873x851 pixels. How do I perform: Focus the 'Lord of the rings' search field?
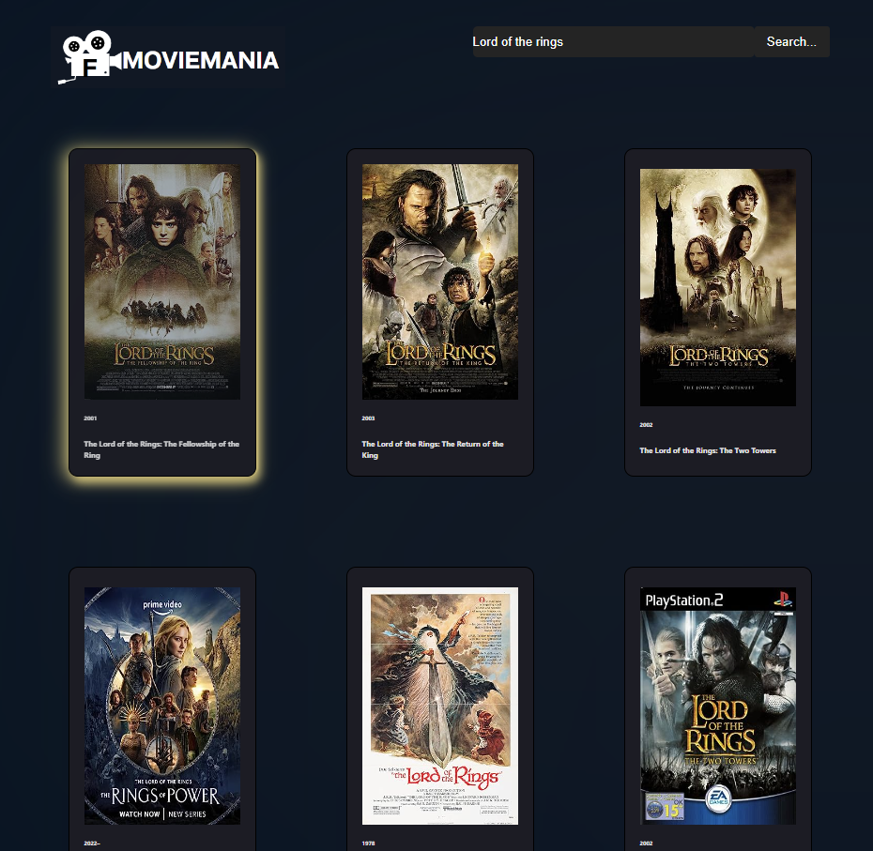(x=613, y=41)
